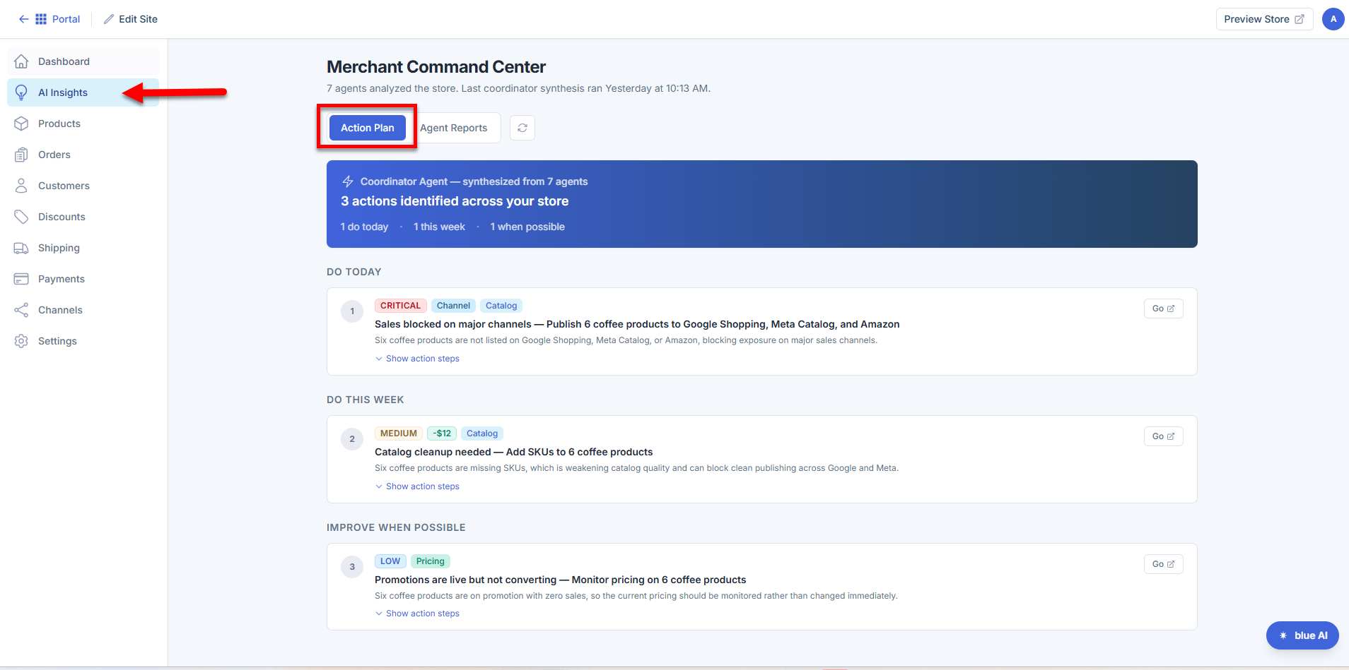1349x670 pixels.
Task: Click the Products box icon
Action: (21, 124)
